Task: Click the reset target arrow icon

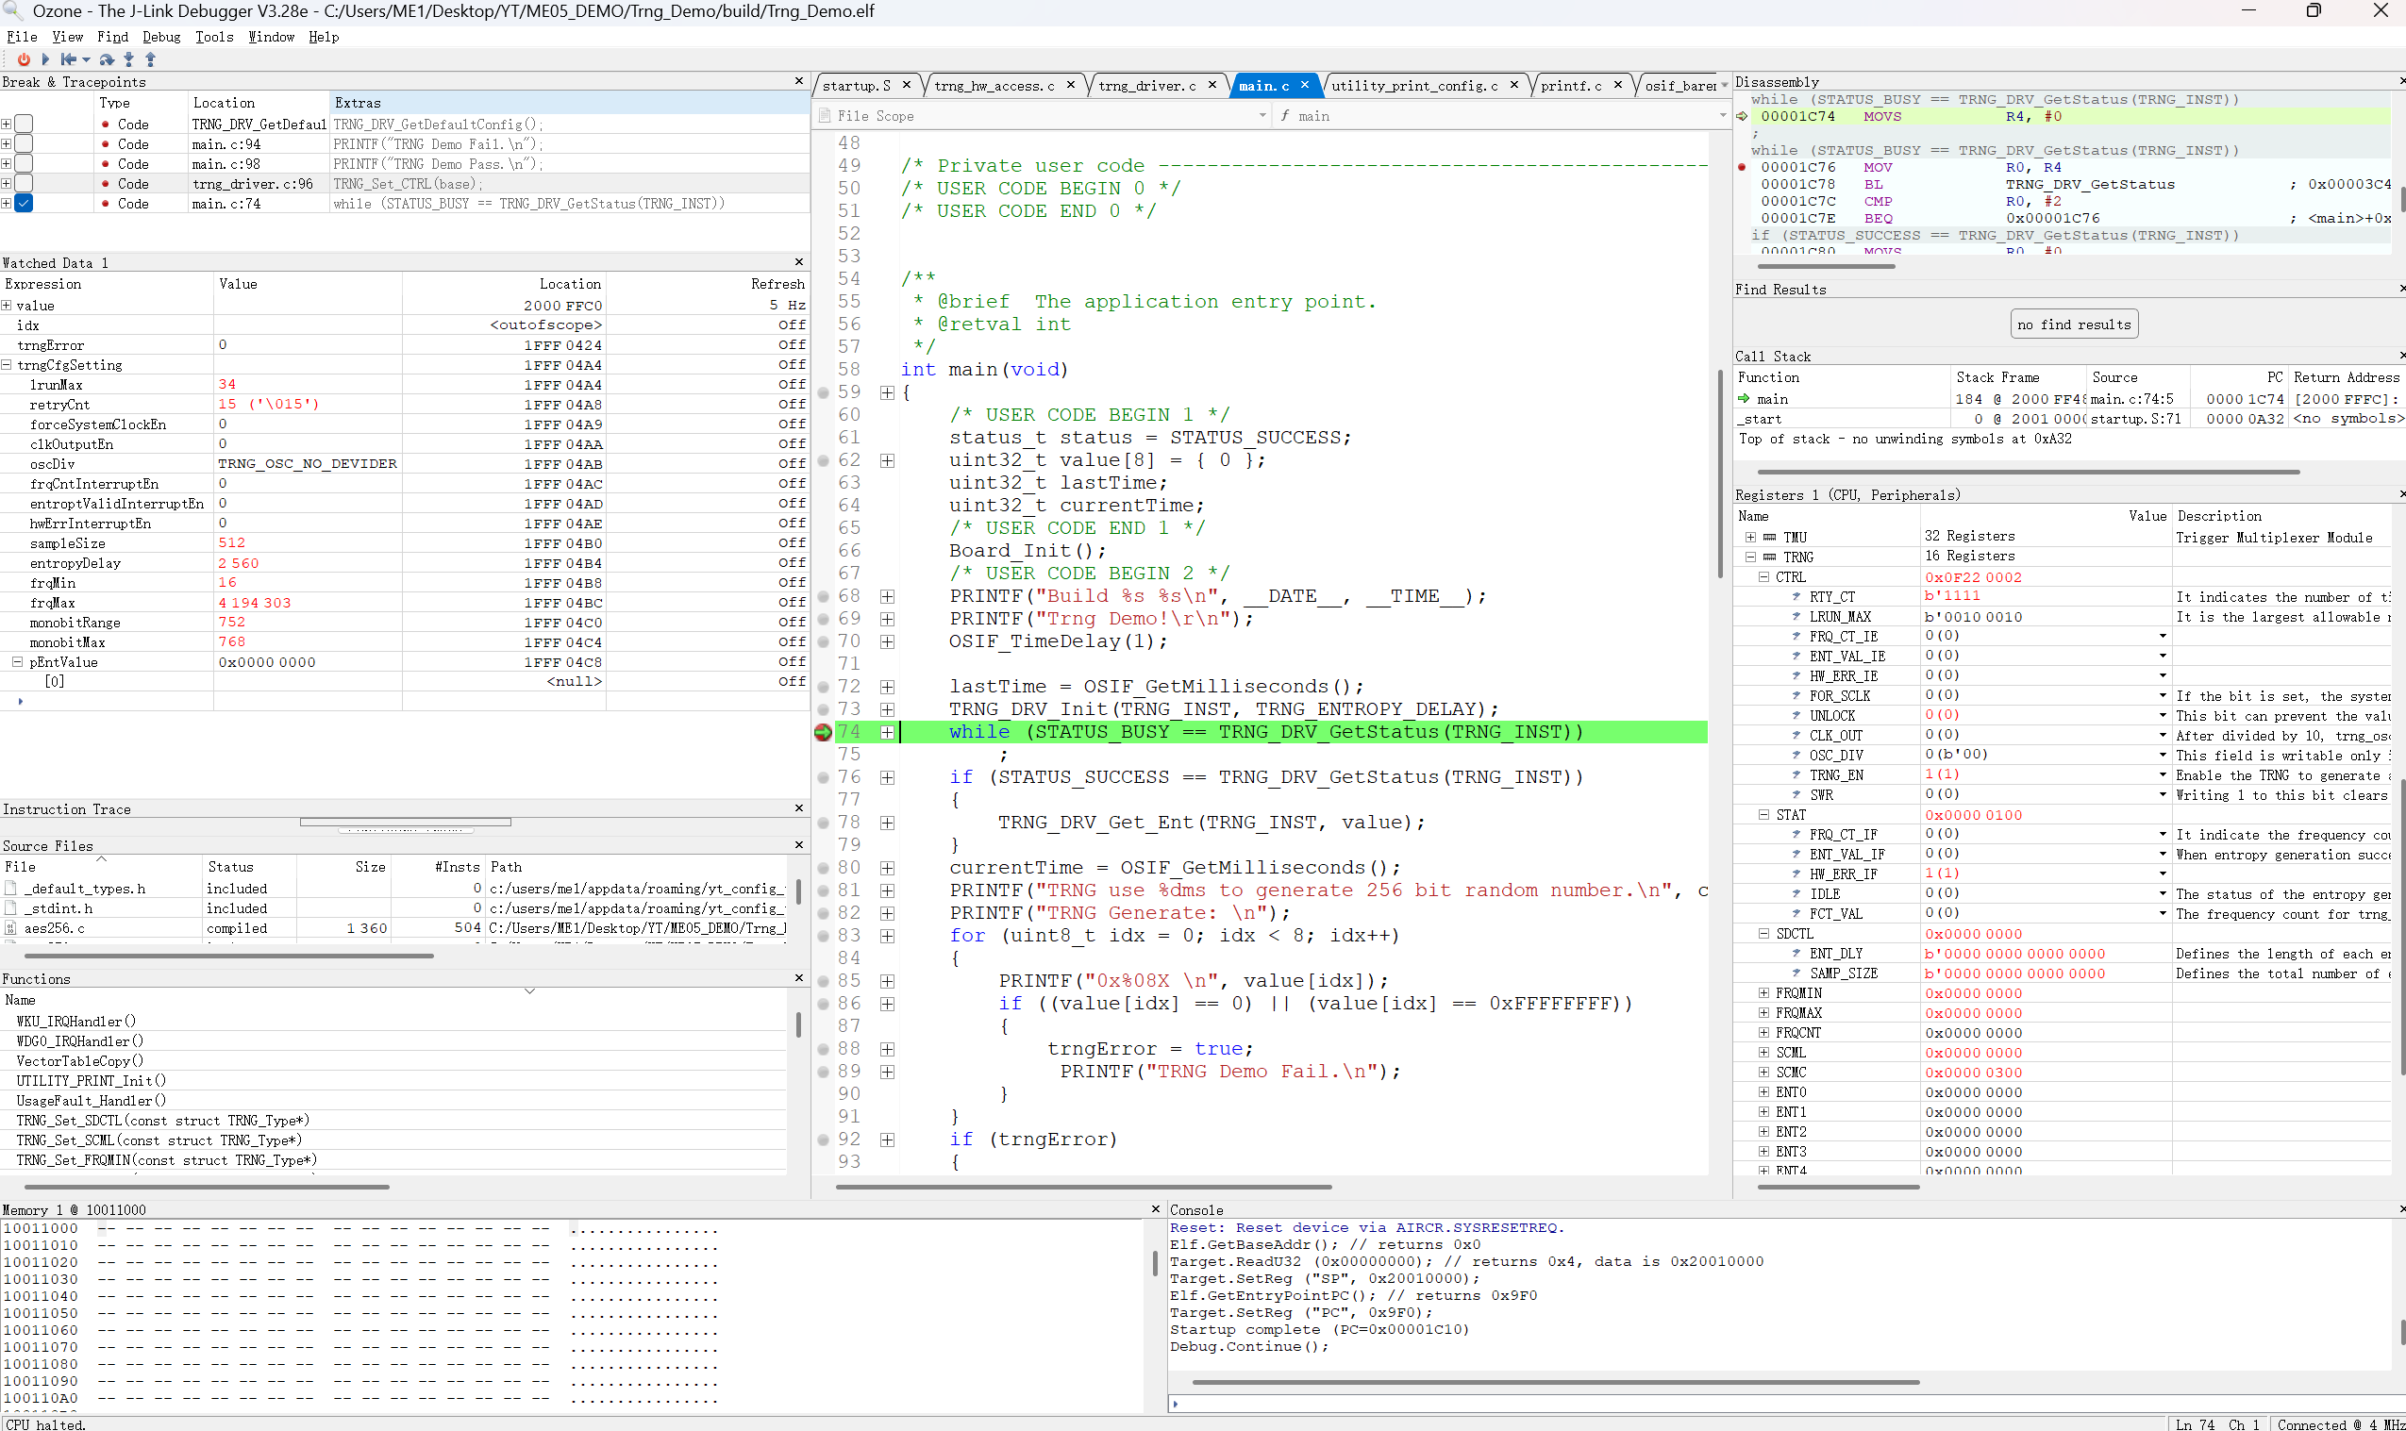Action: point(68,59)
